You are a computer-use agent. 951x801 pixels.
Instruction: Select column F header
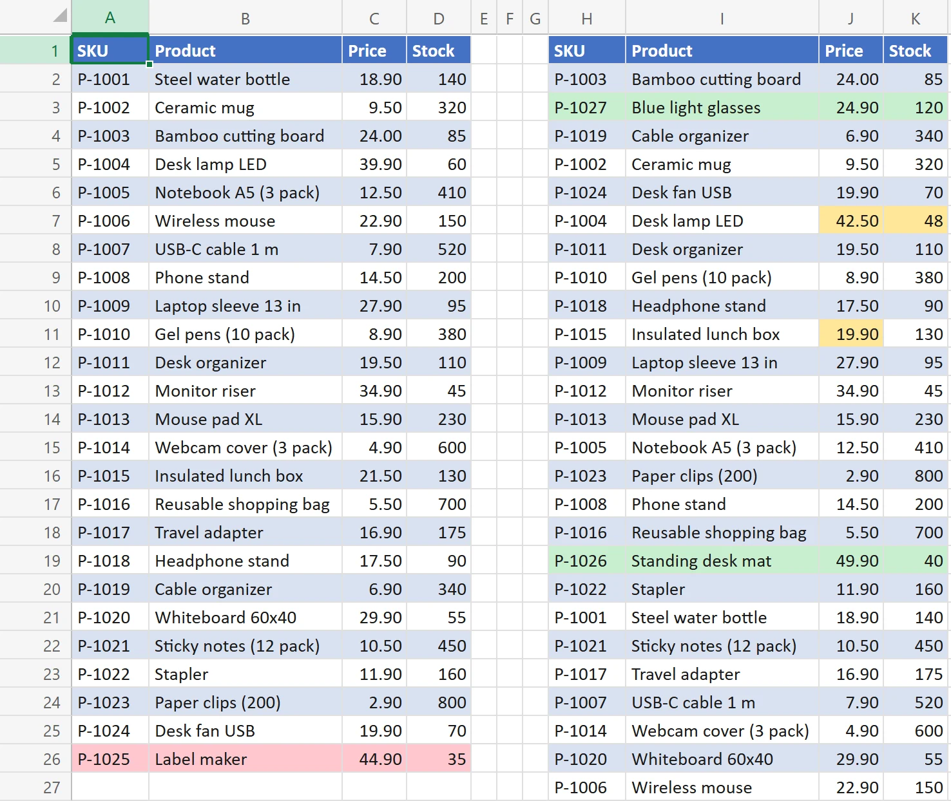(510, 17)
